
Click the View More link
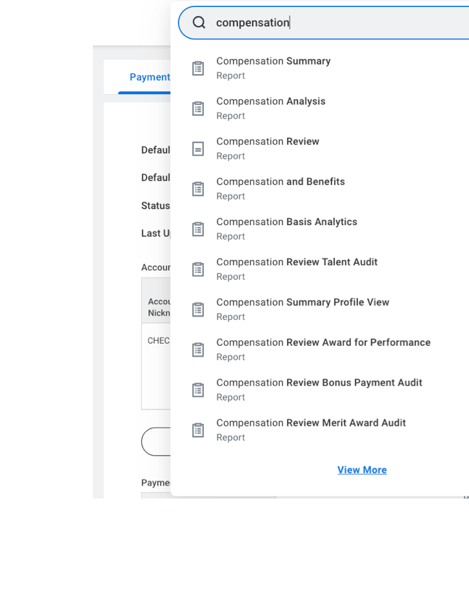coord(362,470)
